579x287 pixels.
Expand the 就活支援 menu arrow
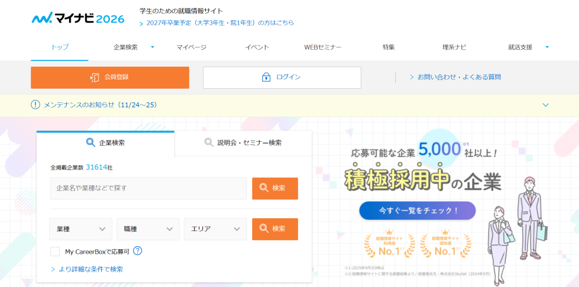coord(547,47)
